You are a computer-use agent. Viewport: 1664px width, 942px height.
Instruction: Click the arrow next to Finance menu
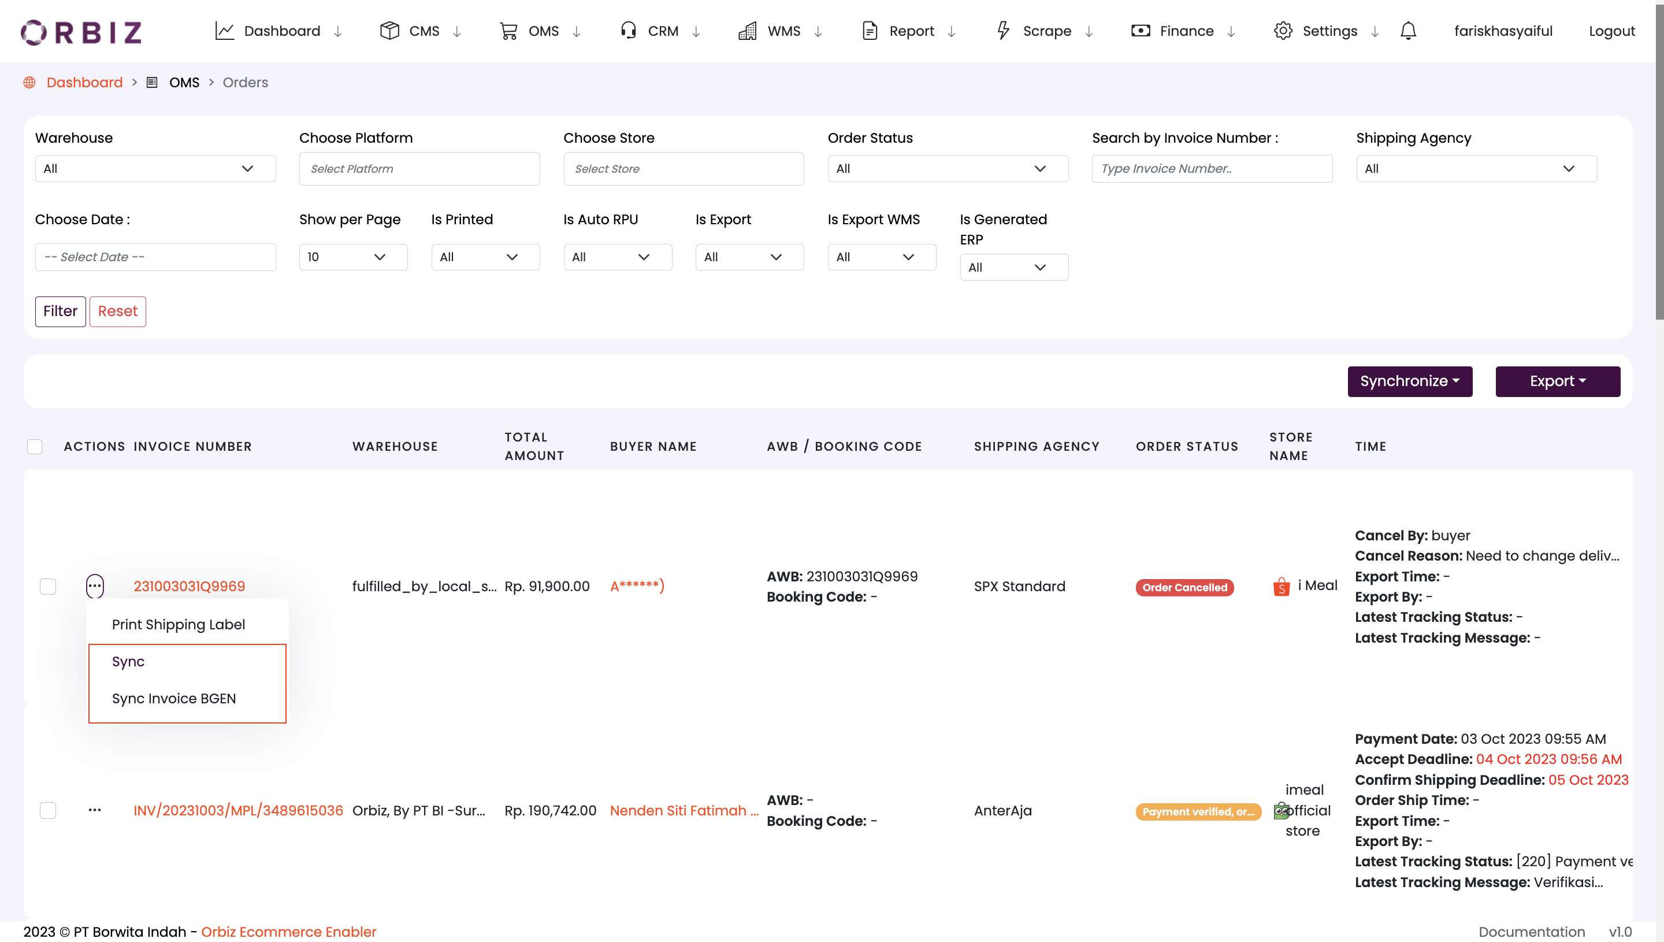[1231, 32]
